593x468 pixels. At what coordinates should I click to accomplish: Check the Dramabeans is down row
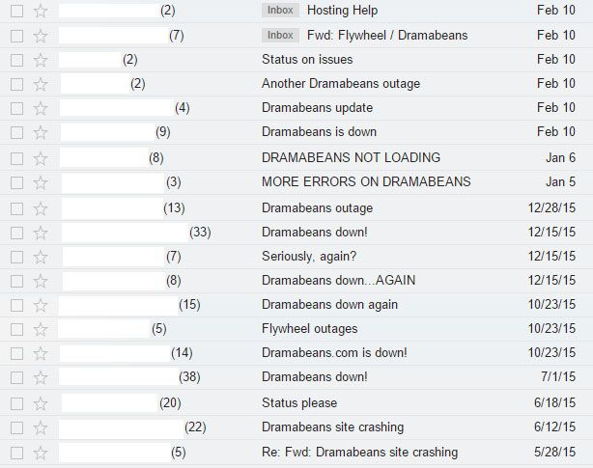coord(16,133)
